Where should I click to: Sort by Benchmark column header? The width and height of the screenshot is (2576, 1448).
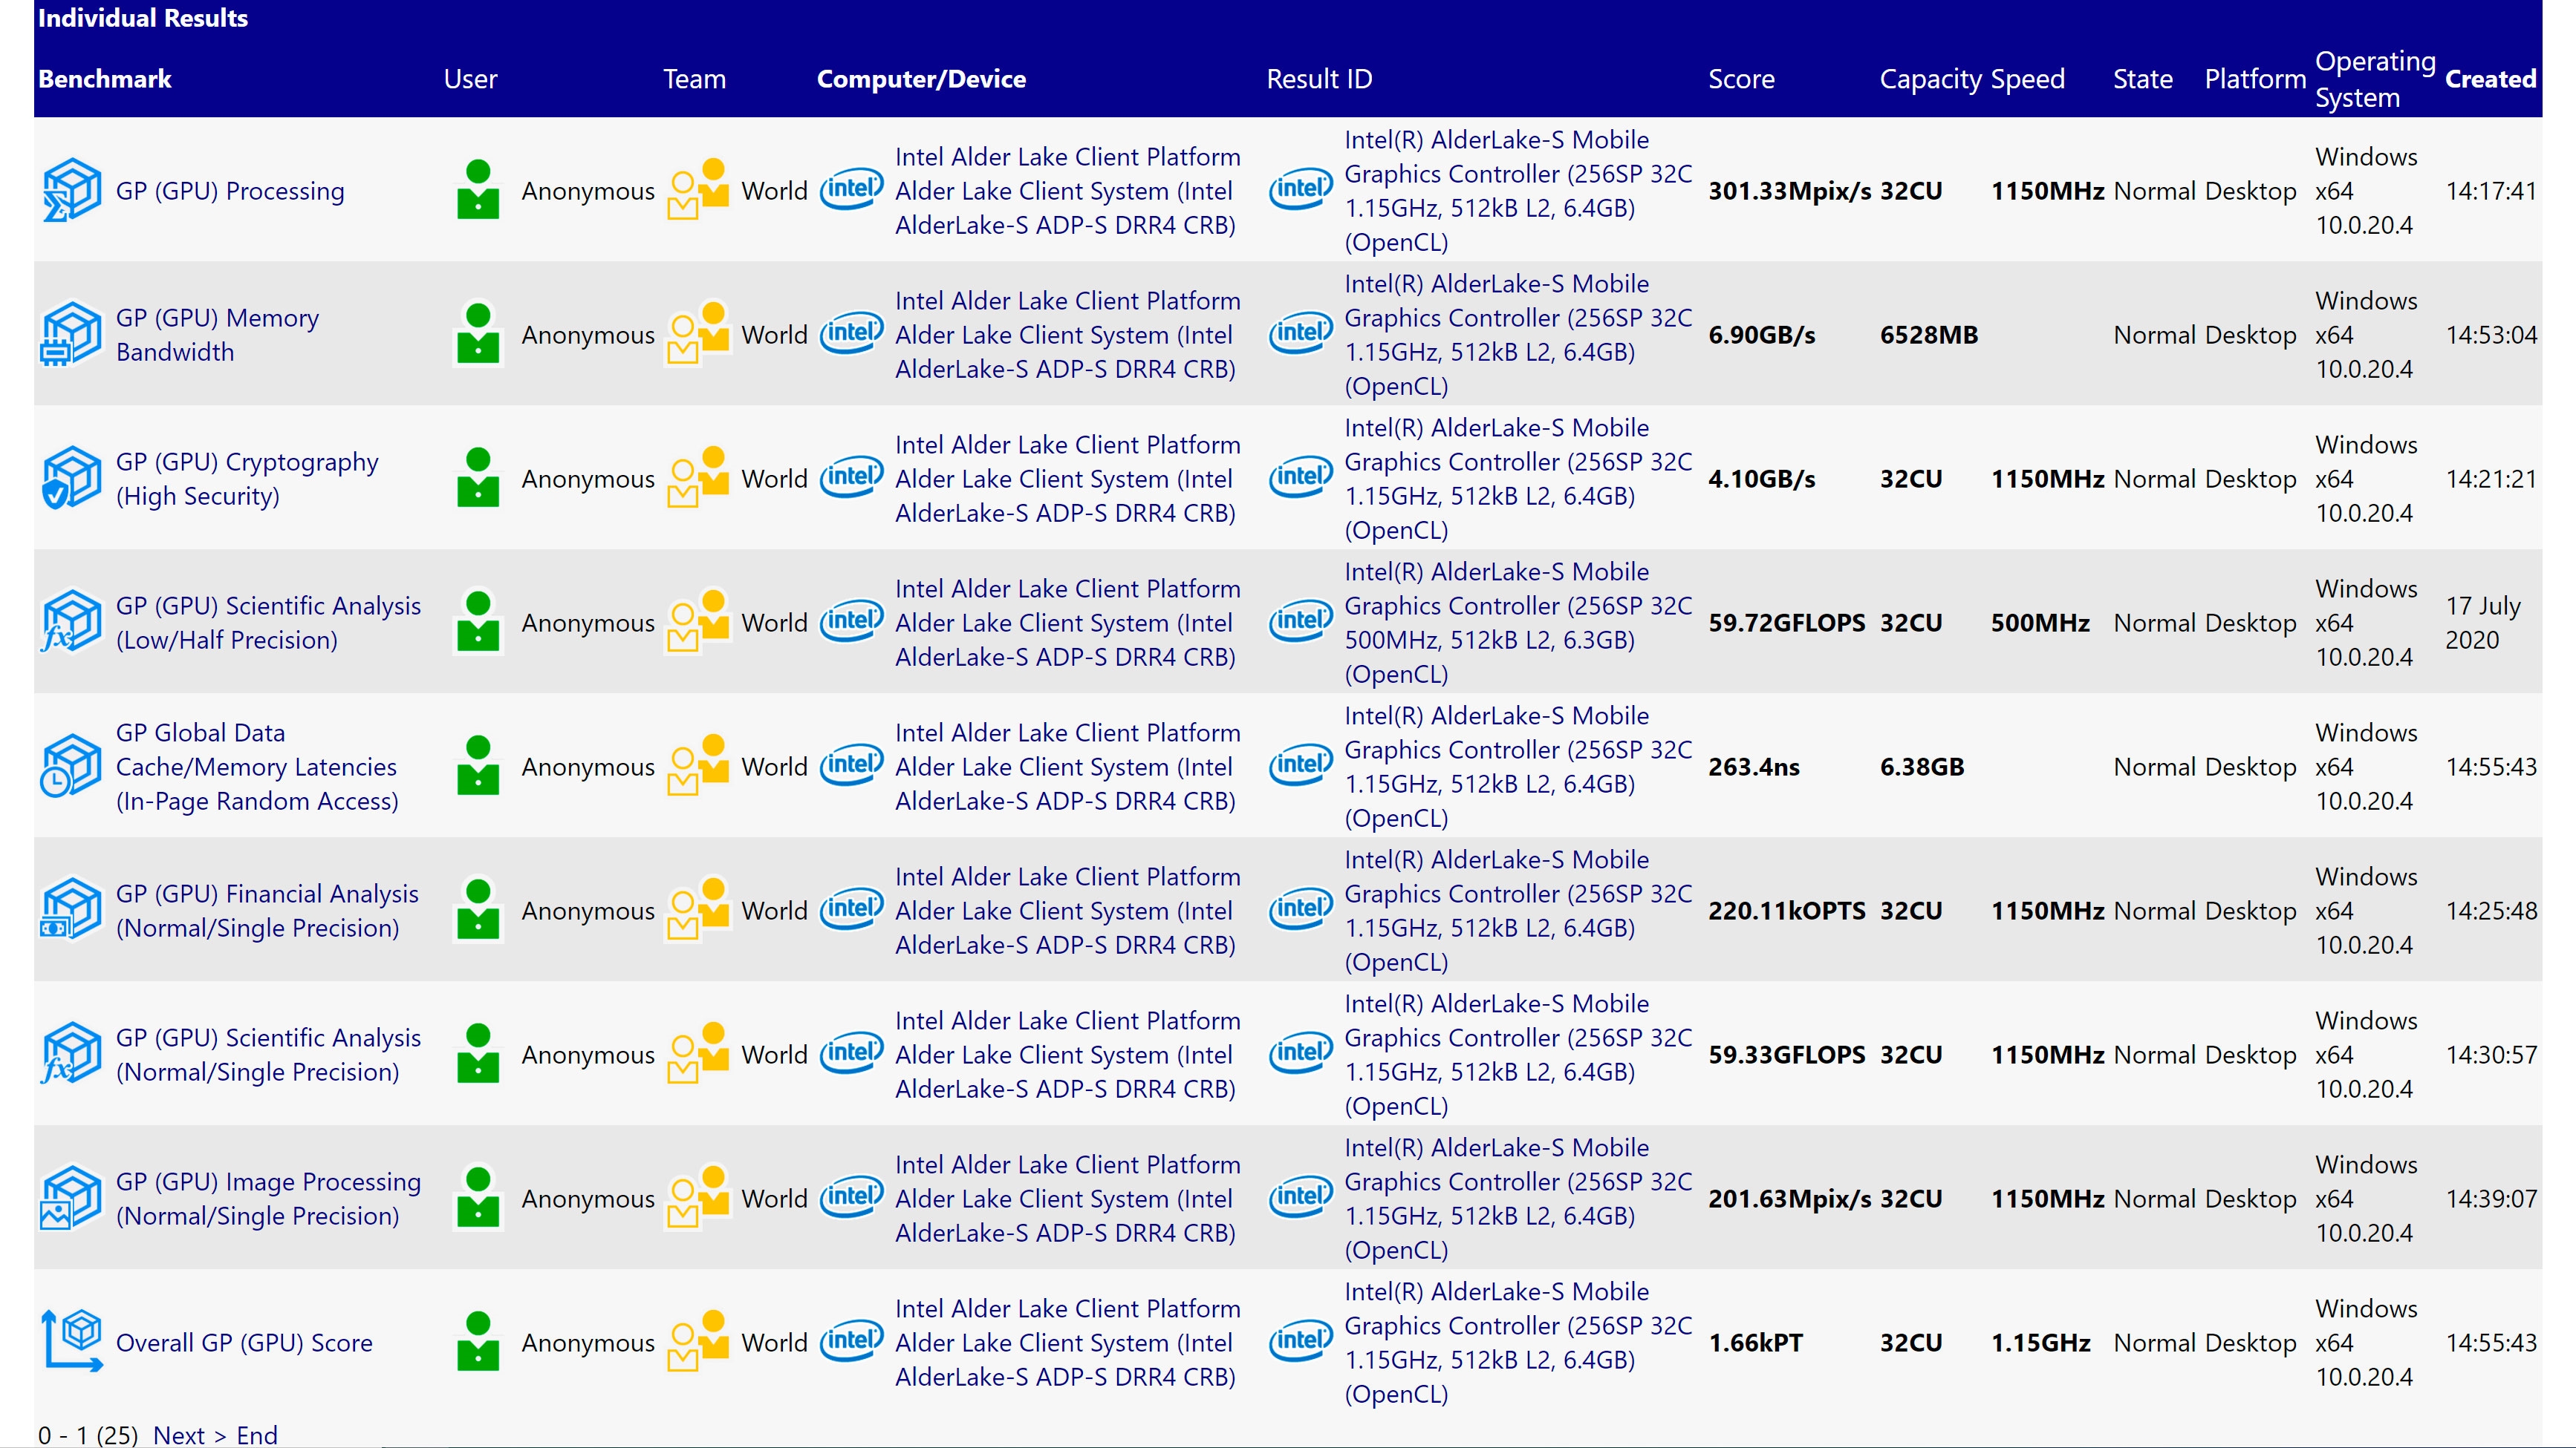(104, 79)
